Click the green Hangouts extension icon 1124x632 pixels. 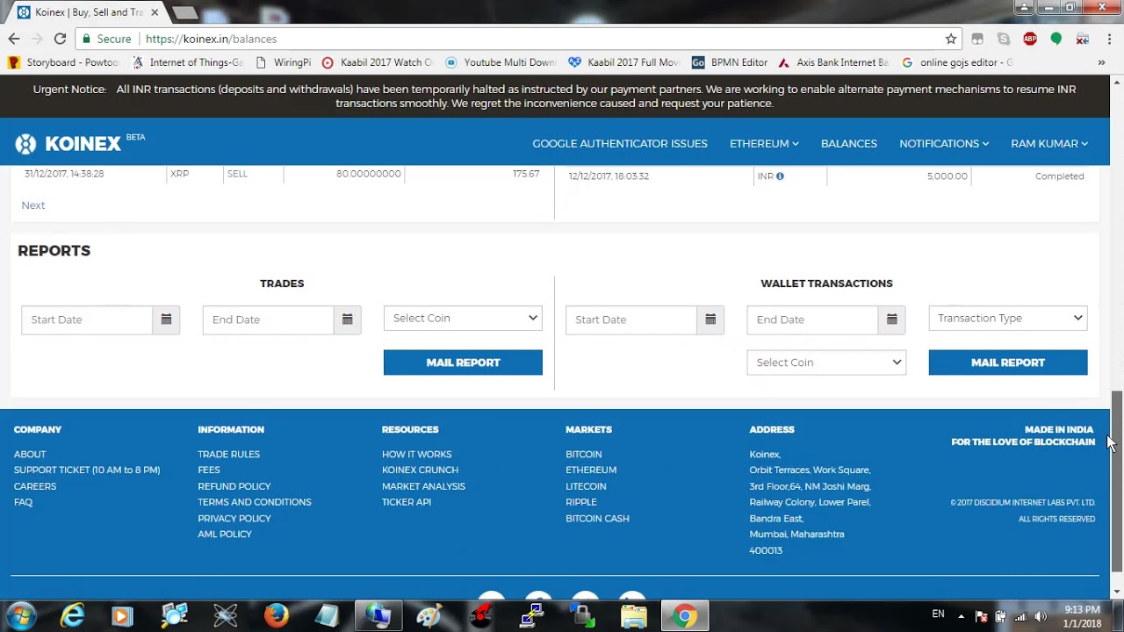point(1056,39)
